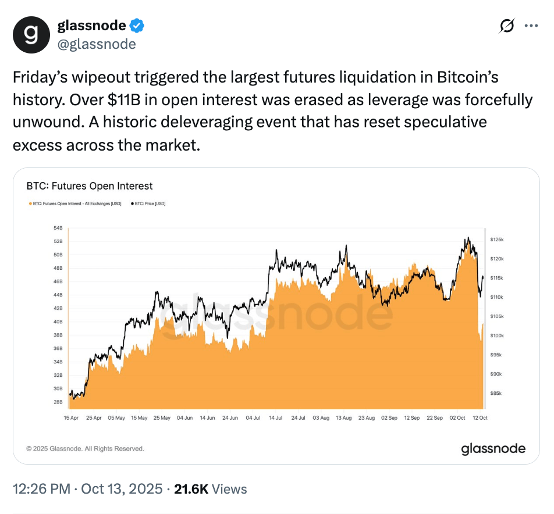554x514 pixels.
Task: Click the orange Futures Open Interest legend dot
Action: 29,204
